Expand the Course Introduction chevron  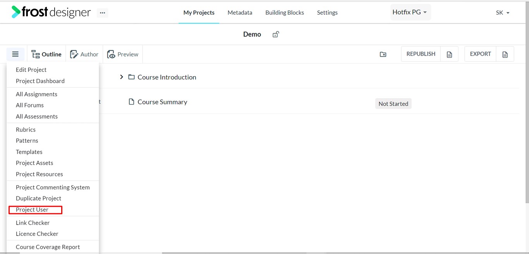(x=122, y=77)
